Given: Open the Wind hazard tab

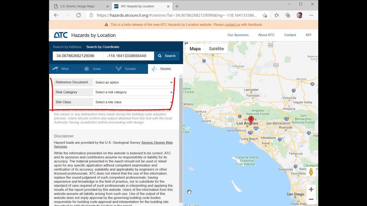Looking at the screenshot, I should tap(61, 69).
